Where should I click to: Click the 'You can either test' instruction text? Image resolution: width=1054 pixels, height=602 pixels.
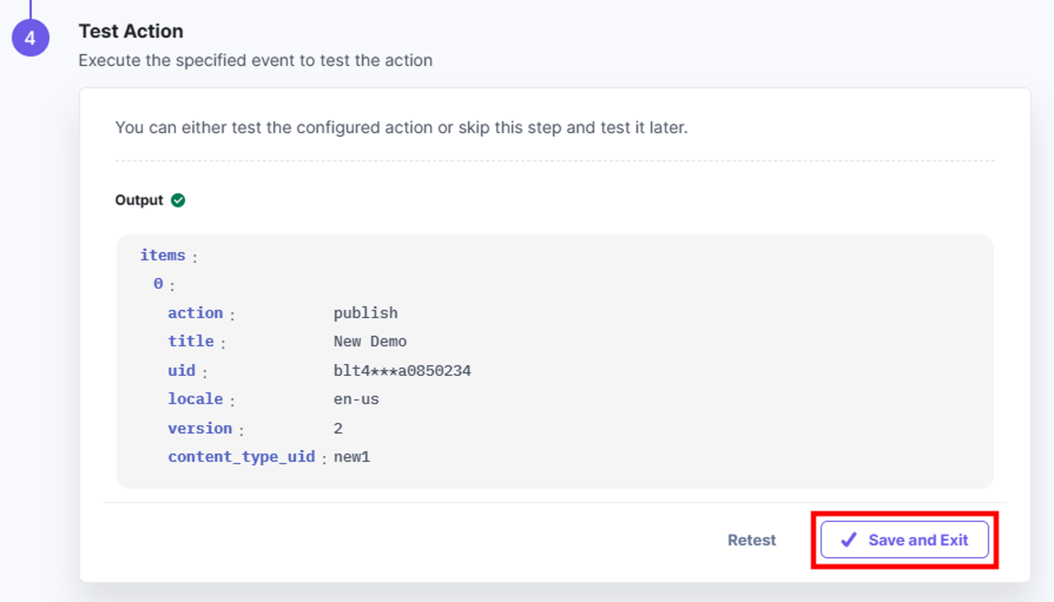click(x=401, y=127)
